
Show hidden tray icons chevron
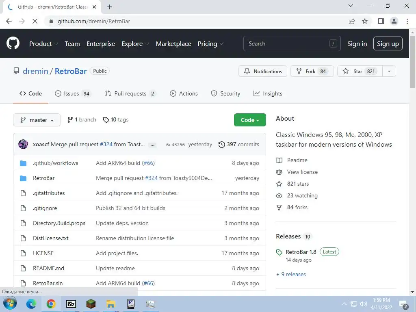(344, 304)
